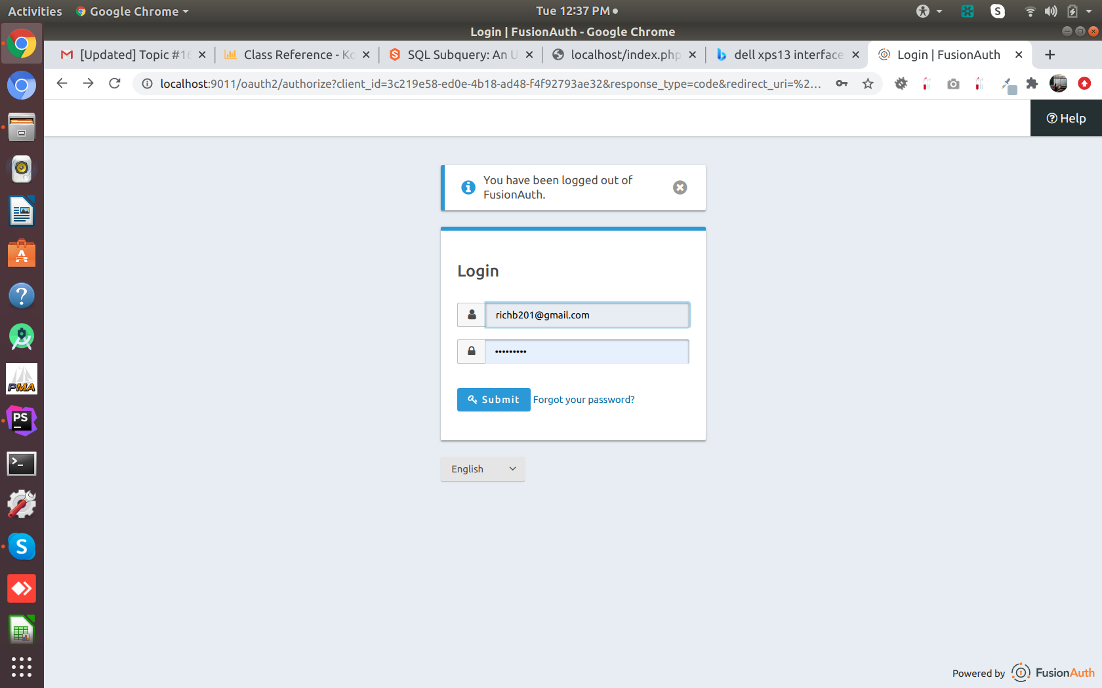
Task: Click the email input field
Action: [x=587, y=315]
